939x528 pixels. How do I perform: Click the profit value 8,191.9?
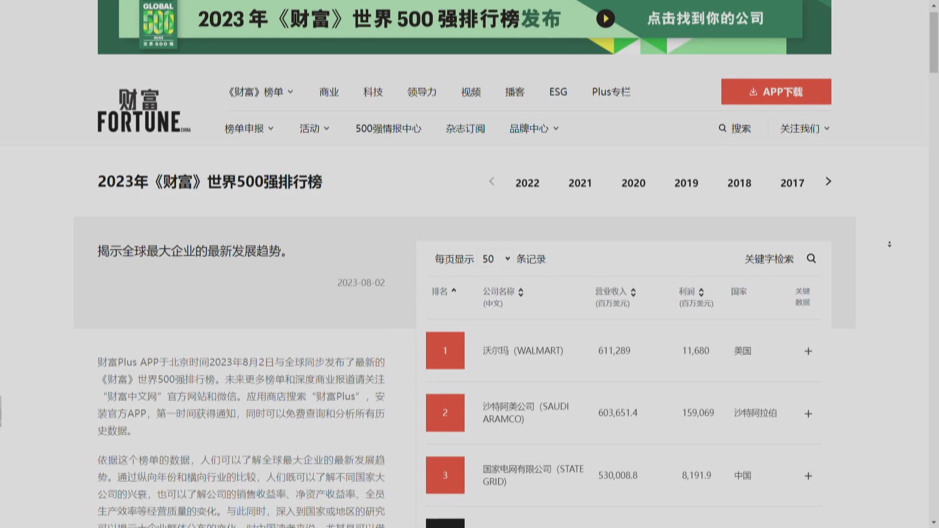[696, 475]
